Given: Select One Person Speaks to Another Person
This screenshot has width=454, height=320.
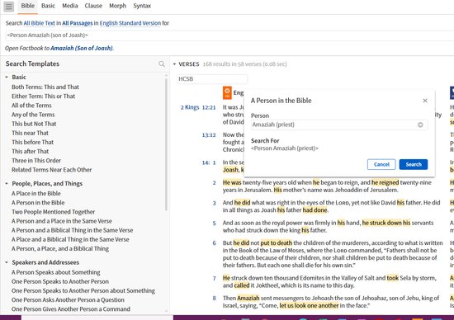Looking at the screenshot, I should (60, 281).
